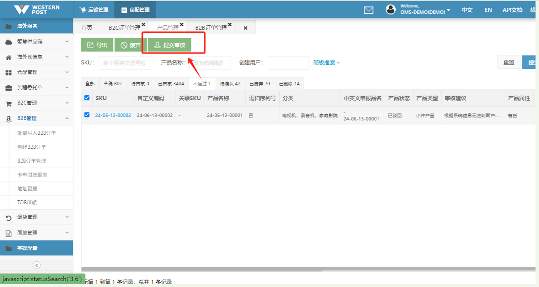Click the 基础配置 folder section header
This screenshot has width=539, height=287.
click(x=36, y=248)
